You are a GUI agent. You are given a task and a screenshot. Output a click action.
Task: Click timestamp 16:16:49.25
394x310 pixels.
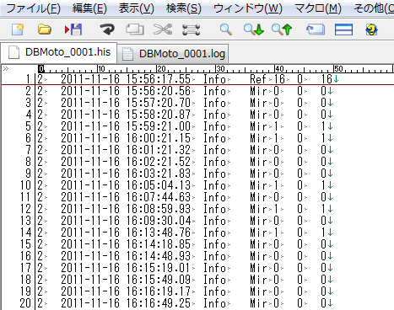pyautogui.click(x=159, y=303)
